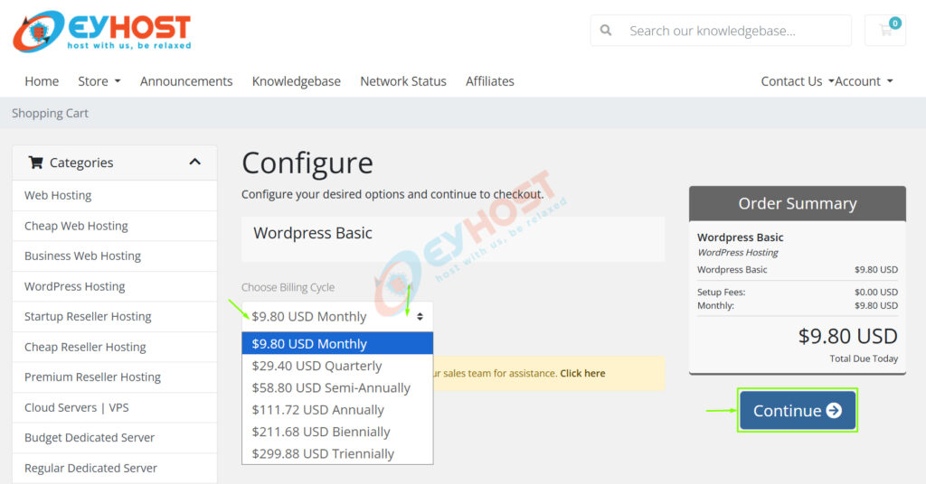
Task: Click the Order Summary header
Action: 798,203
